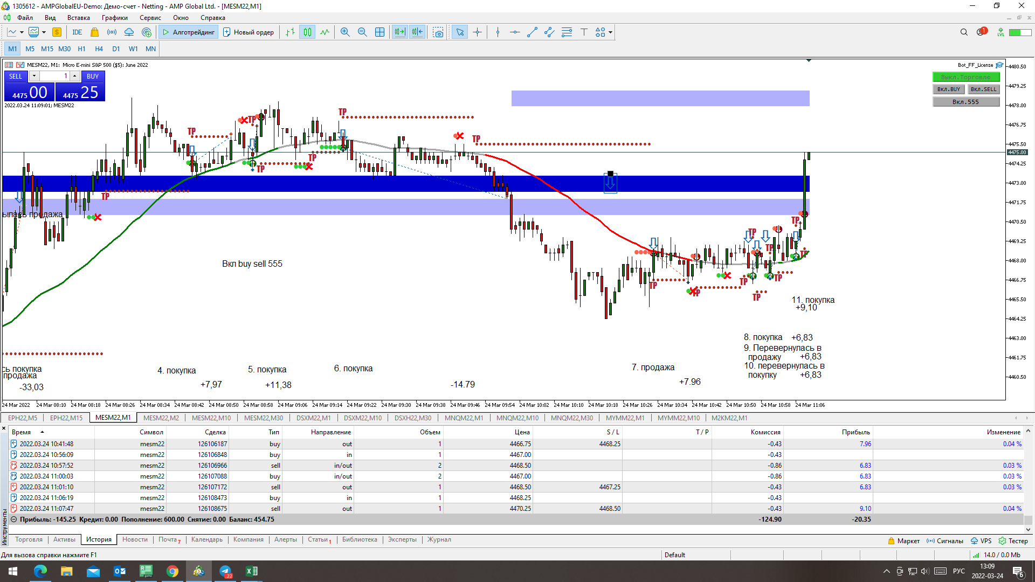The height and width of the screenshot is (582, 1035).
Task: Select the H1 timeframe
Action: pyautogui.click(x=81, y=48)
